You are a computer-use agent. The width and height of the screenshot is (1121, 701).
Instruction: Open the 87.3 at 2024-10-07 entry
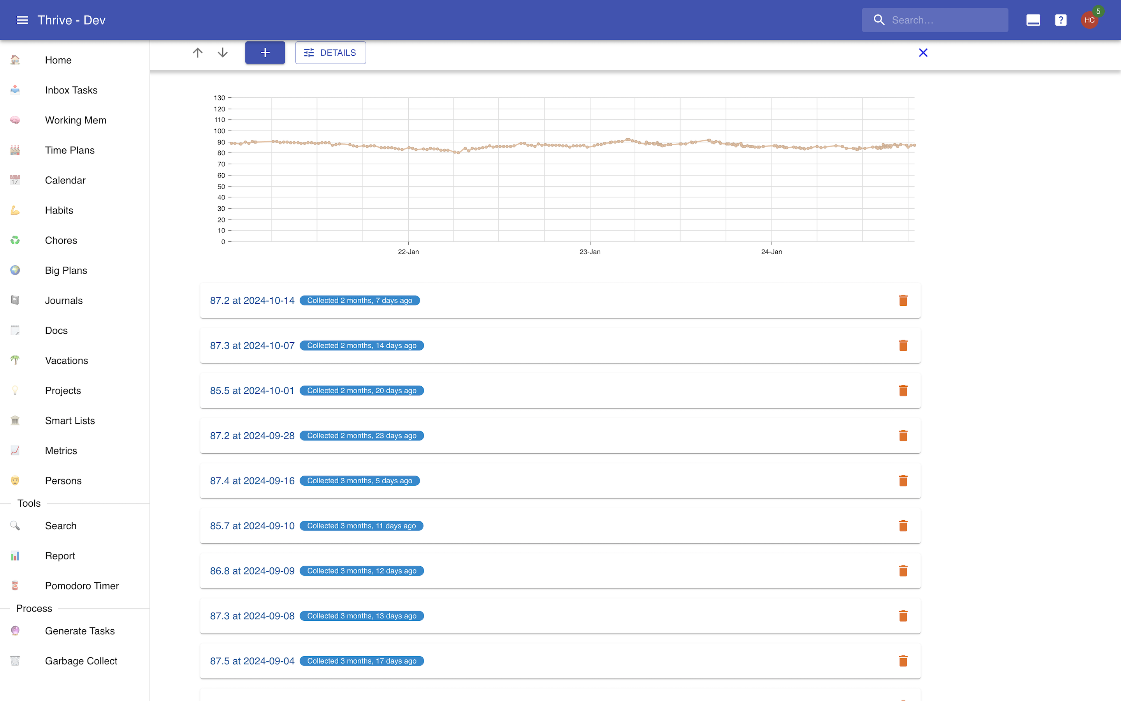coord(252,345)
